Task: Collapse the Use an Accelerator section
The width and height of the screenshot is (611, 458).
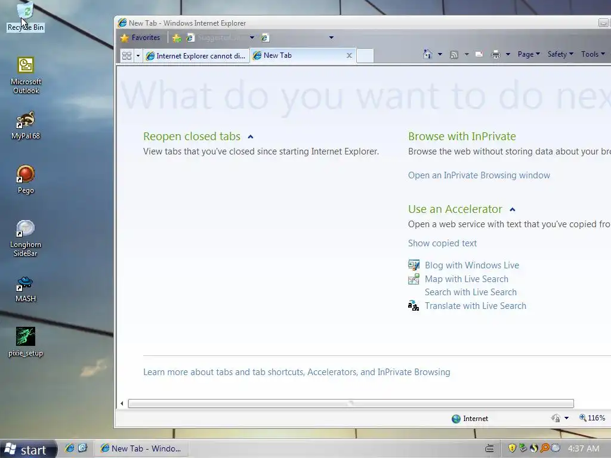Action: (513, 209)
